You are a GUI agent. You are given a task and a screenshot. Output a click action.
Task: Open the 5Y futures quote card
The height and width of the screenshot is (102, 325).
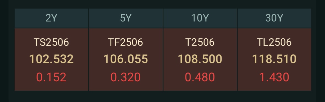coord(126,60)
